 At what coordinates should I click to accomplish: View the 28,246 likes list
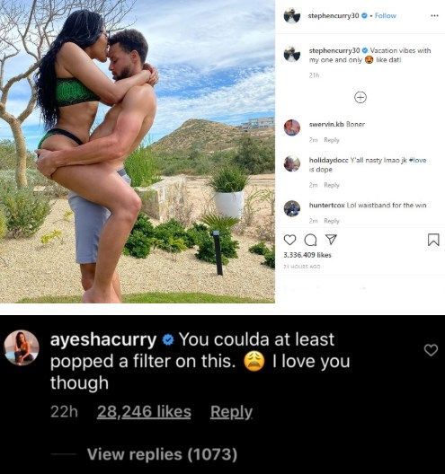coord(144,411)
